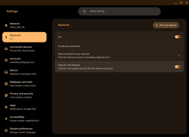Viewport: 189px width, 137px height.
Task: Click the Apps grid icon
Action: coord(6,107)
